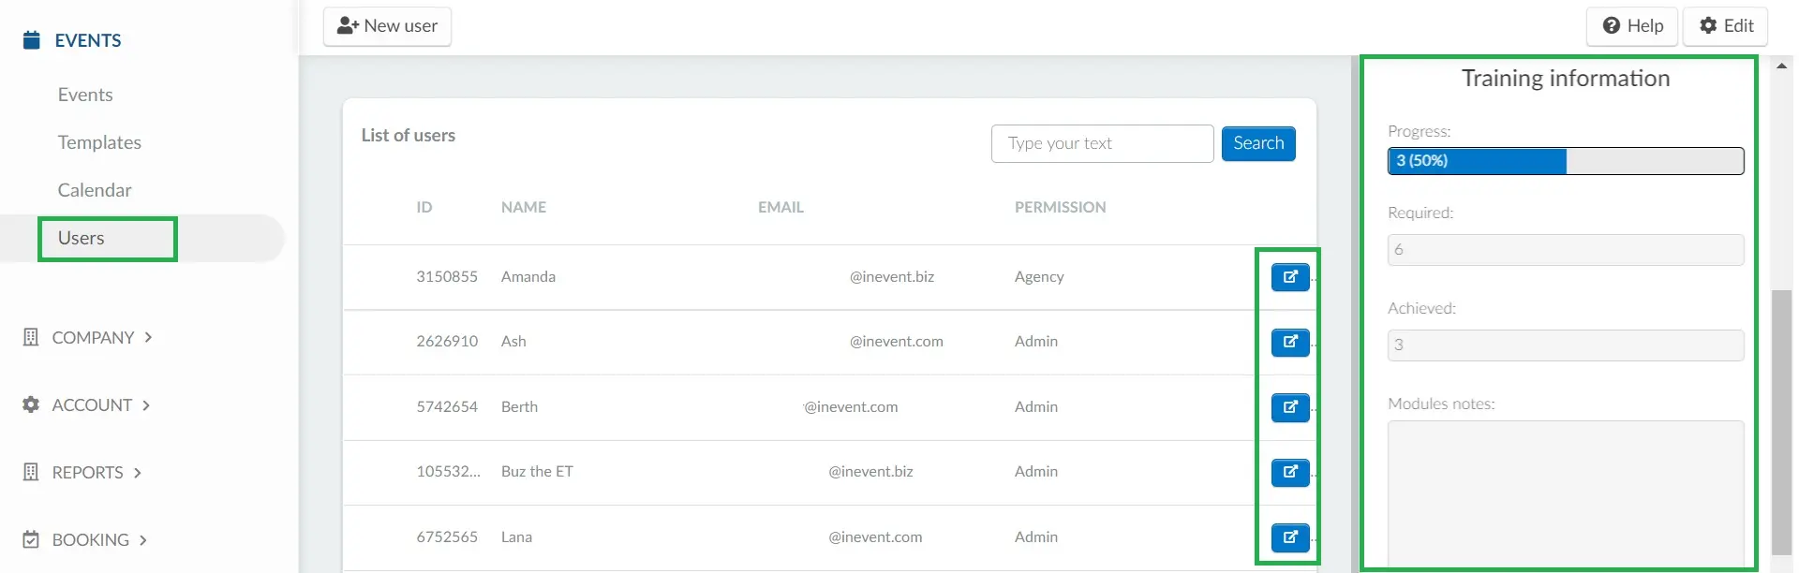Viewport: 1799px width, 573px height.
Task: Click the Booking calendar-check icon
Action: [31, 539]
